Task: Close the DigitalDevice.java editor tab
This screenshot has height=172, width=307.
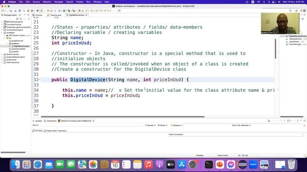Action: coord(86,15)
